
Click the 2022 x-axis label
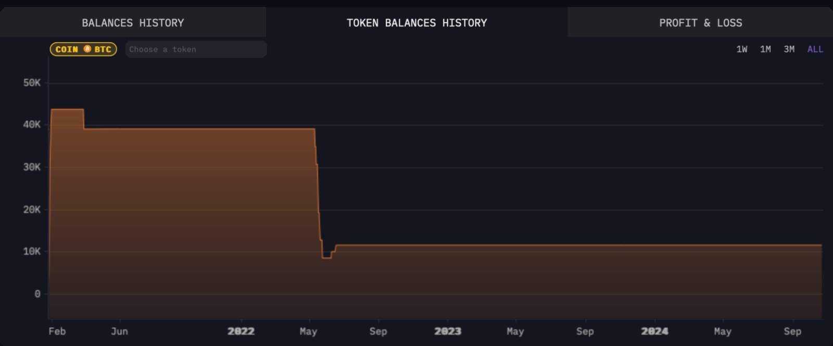(x=241, y=331)
